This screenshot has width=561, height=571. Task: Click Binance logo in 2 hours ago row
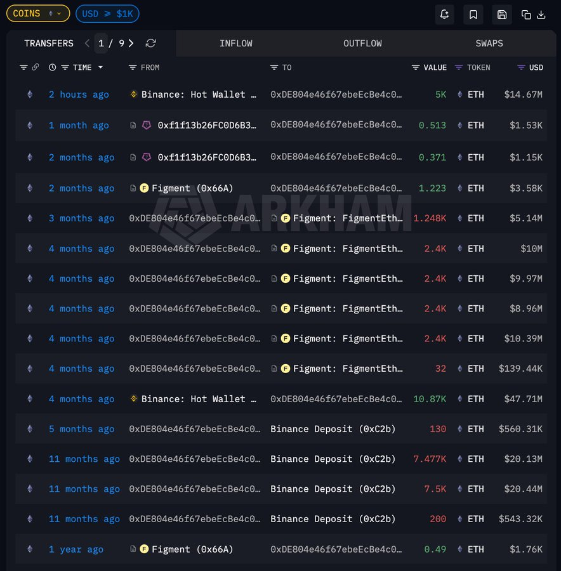pyautogui.click(x=134, y=95)
